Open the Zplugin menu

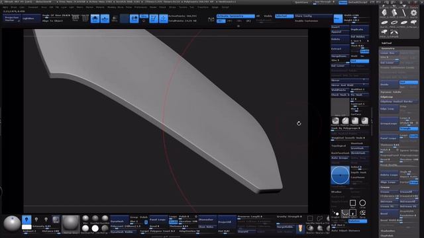pyautogui.click(x=215, y=7)
